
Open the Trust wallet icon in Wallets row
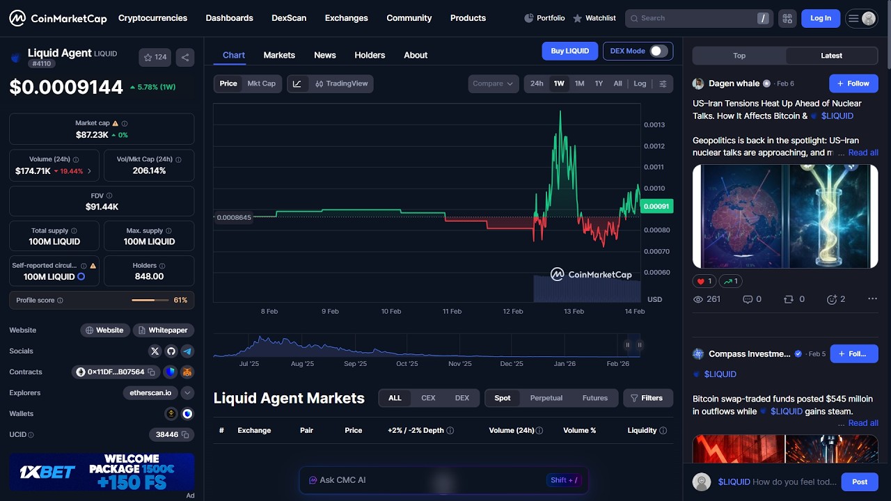(187, 414)
